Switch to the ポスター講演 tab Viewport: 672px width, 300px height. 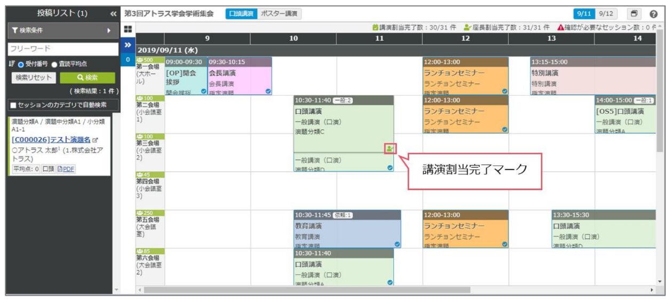coord(279,14)
